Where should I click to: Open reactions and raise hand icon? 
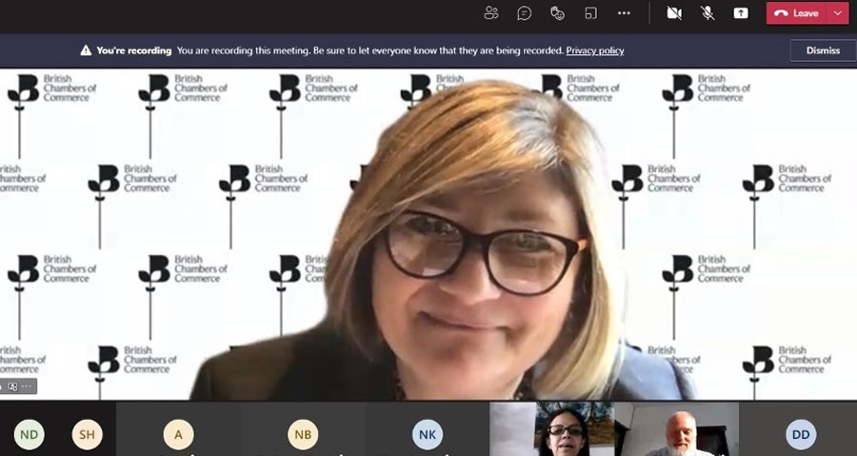pos(557,13)
